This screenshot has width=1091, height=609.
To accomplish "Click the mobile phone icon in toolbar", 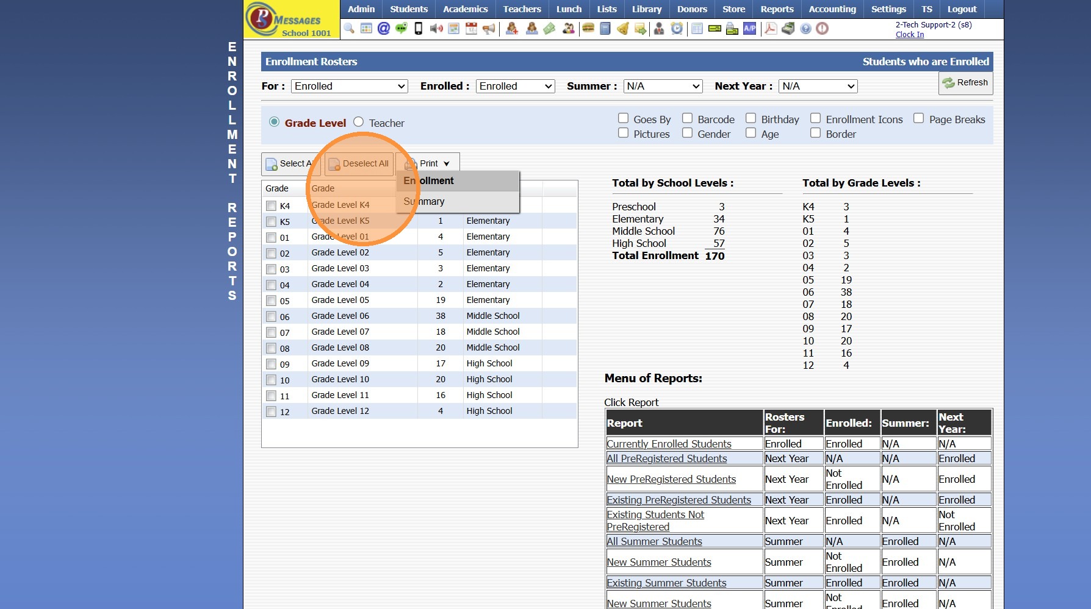I will pyautogui.click(x=419, y=29).
